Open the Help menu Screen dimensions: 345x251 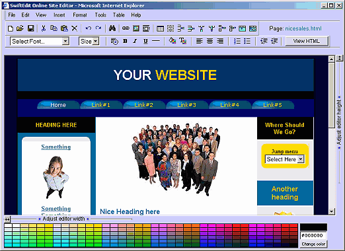pos(136,15)
